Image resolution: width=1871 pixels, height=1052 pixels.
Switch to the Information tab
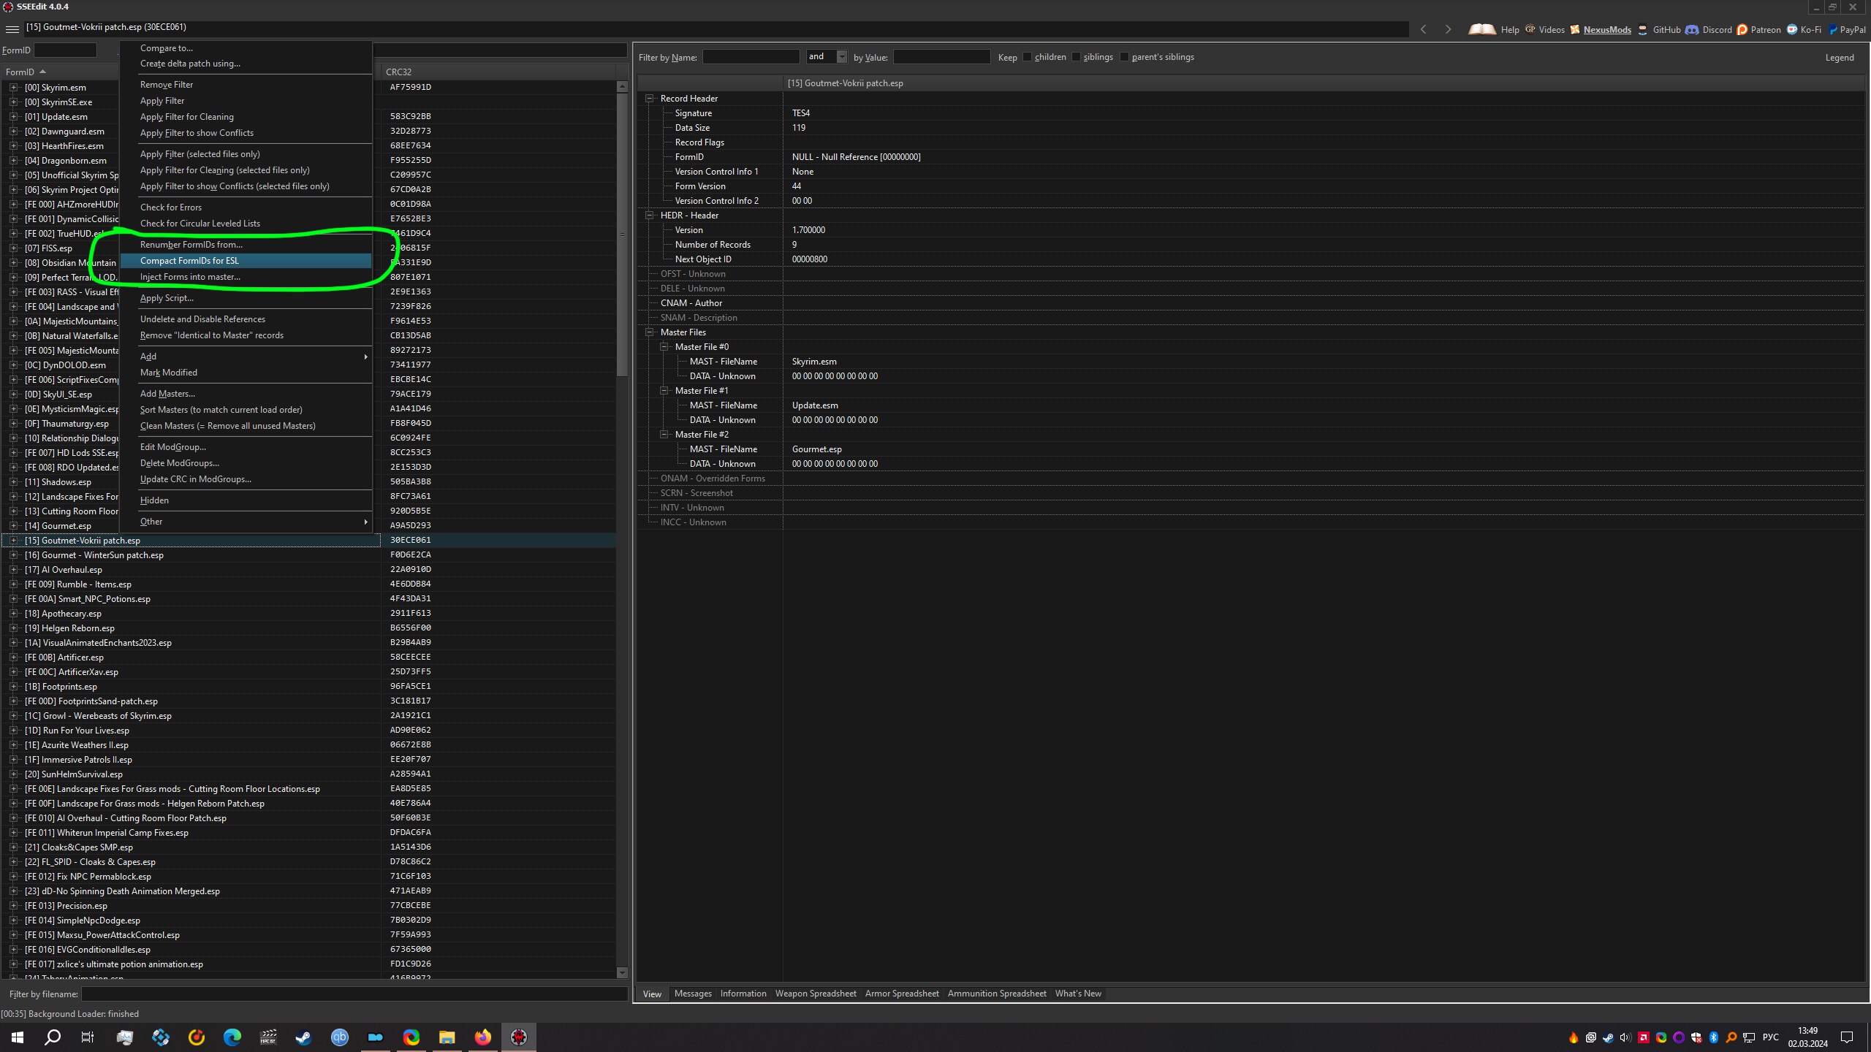pyautogui.click(x=743, y=994)
